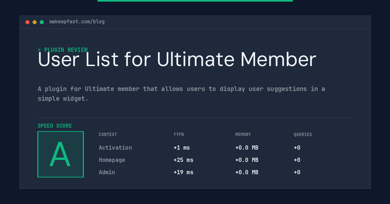The width and height of the screenshot is (390, 204).
Task: Click the TTFB column header
Action: [x=179, y=135]
